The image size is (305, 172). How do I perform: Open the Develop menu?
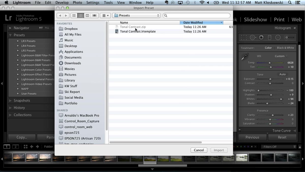(x=62, y=3)
